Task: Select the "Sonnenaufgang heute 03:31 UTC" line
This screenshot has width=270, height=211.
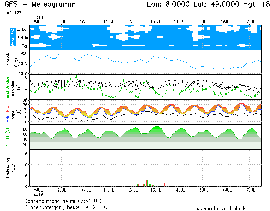Action: click(63, 201)
